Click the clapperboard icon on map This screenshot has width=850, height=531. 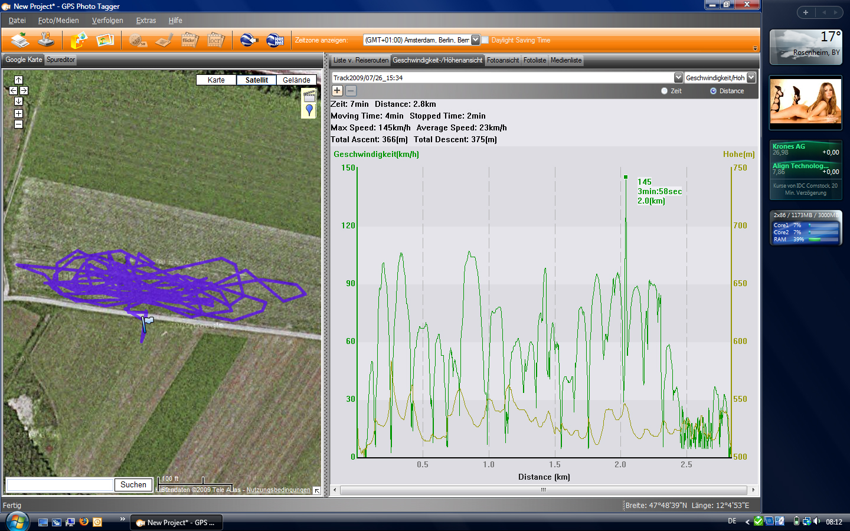(309, 96)
